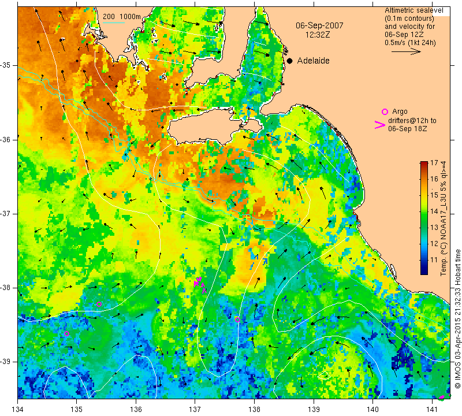462x416 pixels.
Task: Click the magenta Argo circle legend symbol
Action: (385, 112)
